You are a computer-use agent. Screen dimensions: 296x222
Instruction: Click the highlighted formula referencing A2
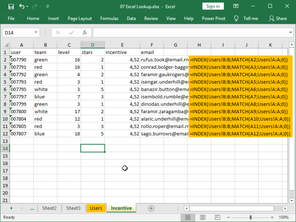tap(239, 60)
